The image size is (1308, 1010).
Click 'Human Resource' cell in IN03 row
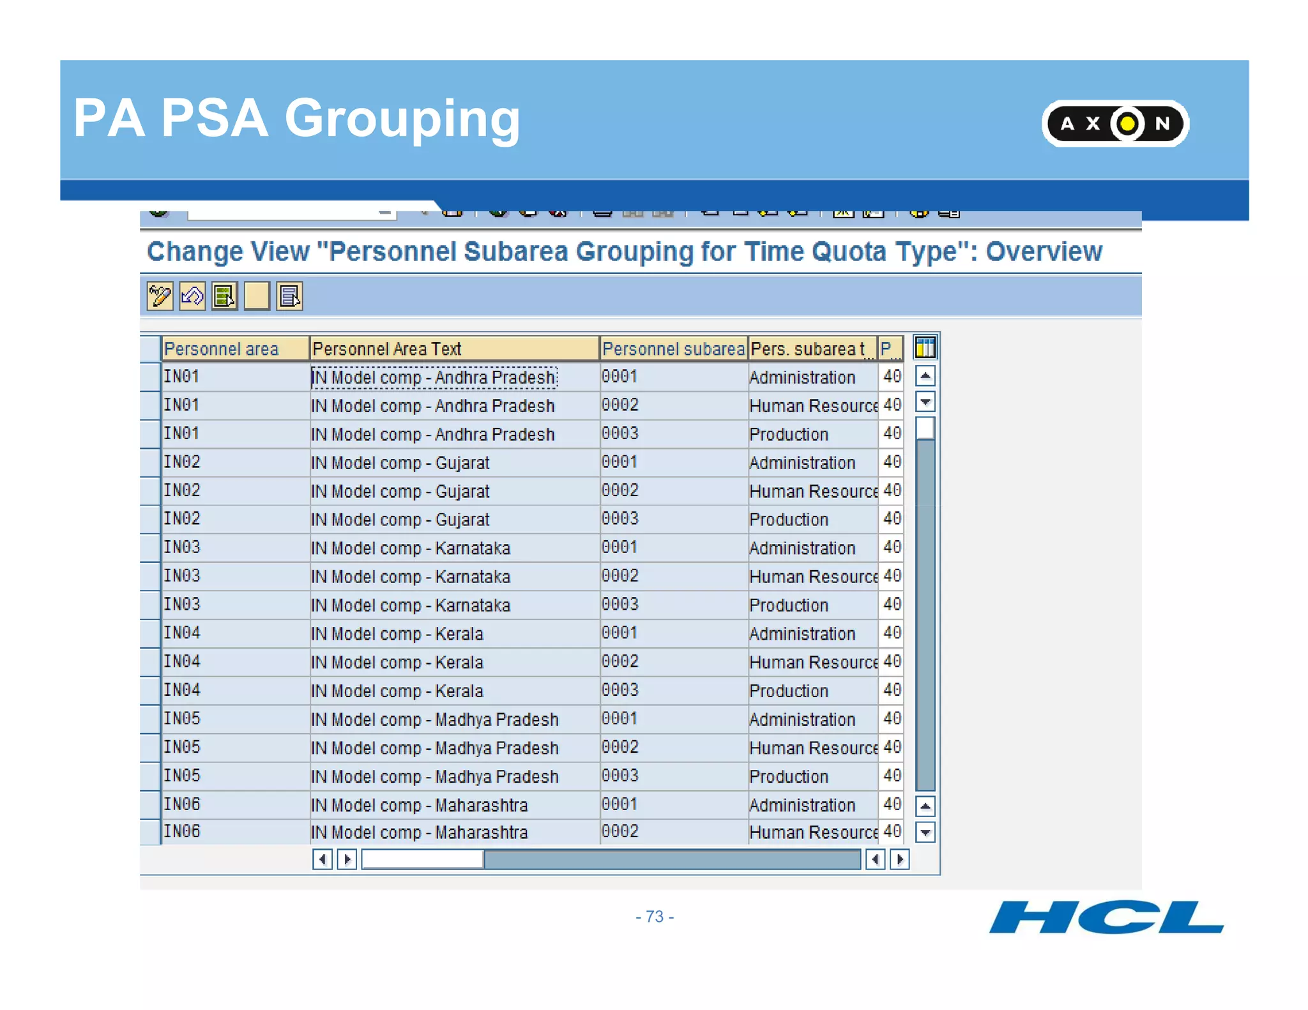pyautogui.click(x=812, y=577)
